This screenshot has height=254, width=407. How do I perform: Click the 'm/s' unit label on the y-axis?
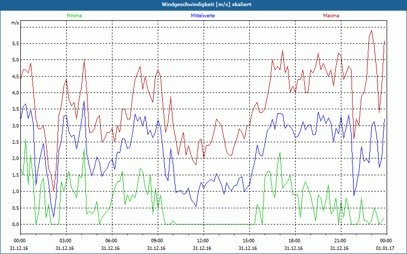pos(15,23)
